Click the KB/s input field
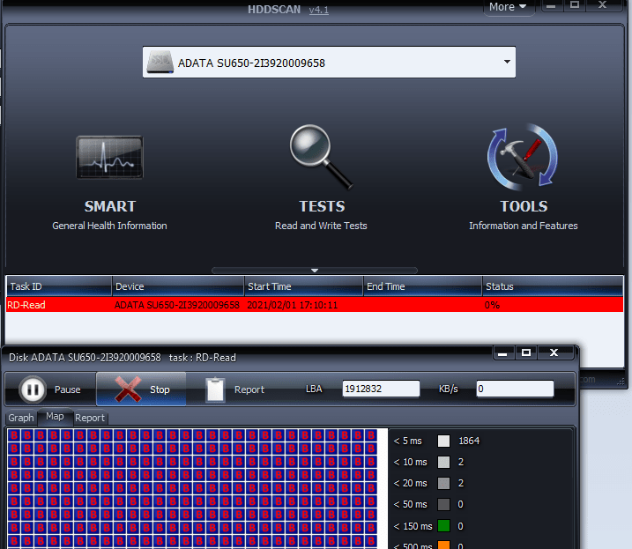 (x=515, y=389)
